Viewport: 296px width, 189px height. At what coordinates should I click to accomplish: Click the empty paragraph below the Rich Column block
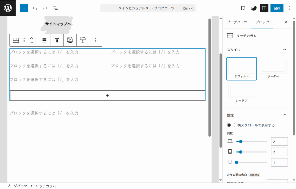(44, 113)
